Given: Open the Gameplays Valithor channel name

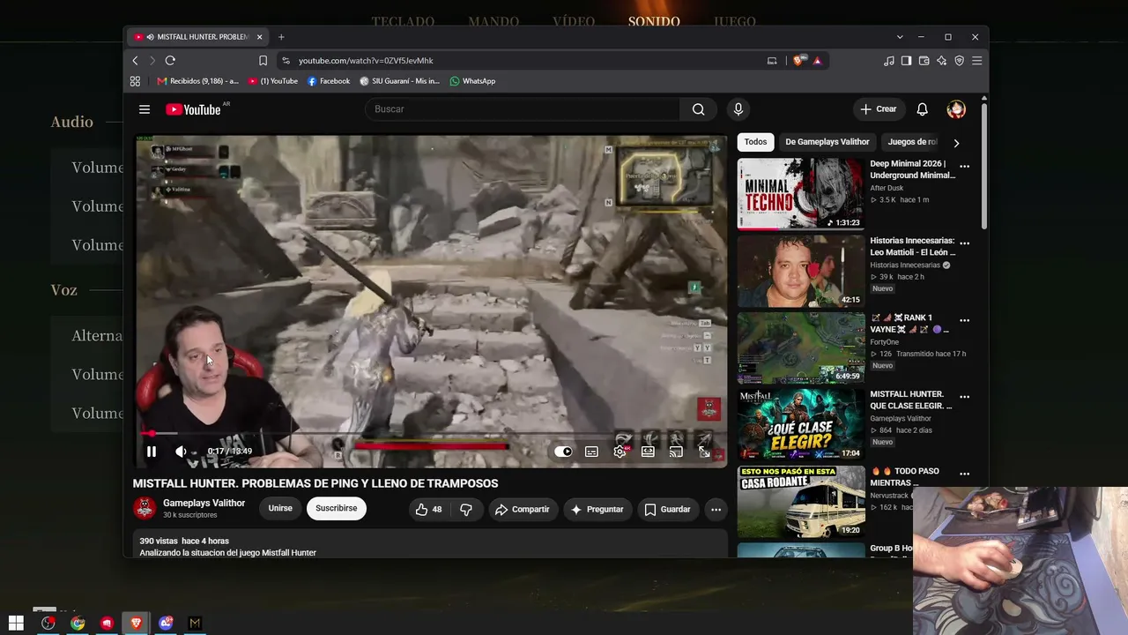Looking at the screenshot, I should (204, 503).
